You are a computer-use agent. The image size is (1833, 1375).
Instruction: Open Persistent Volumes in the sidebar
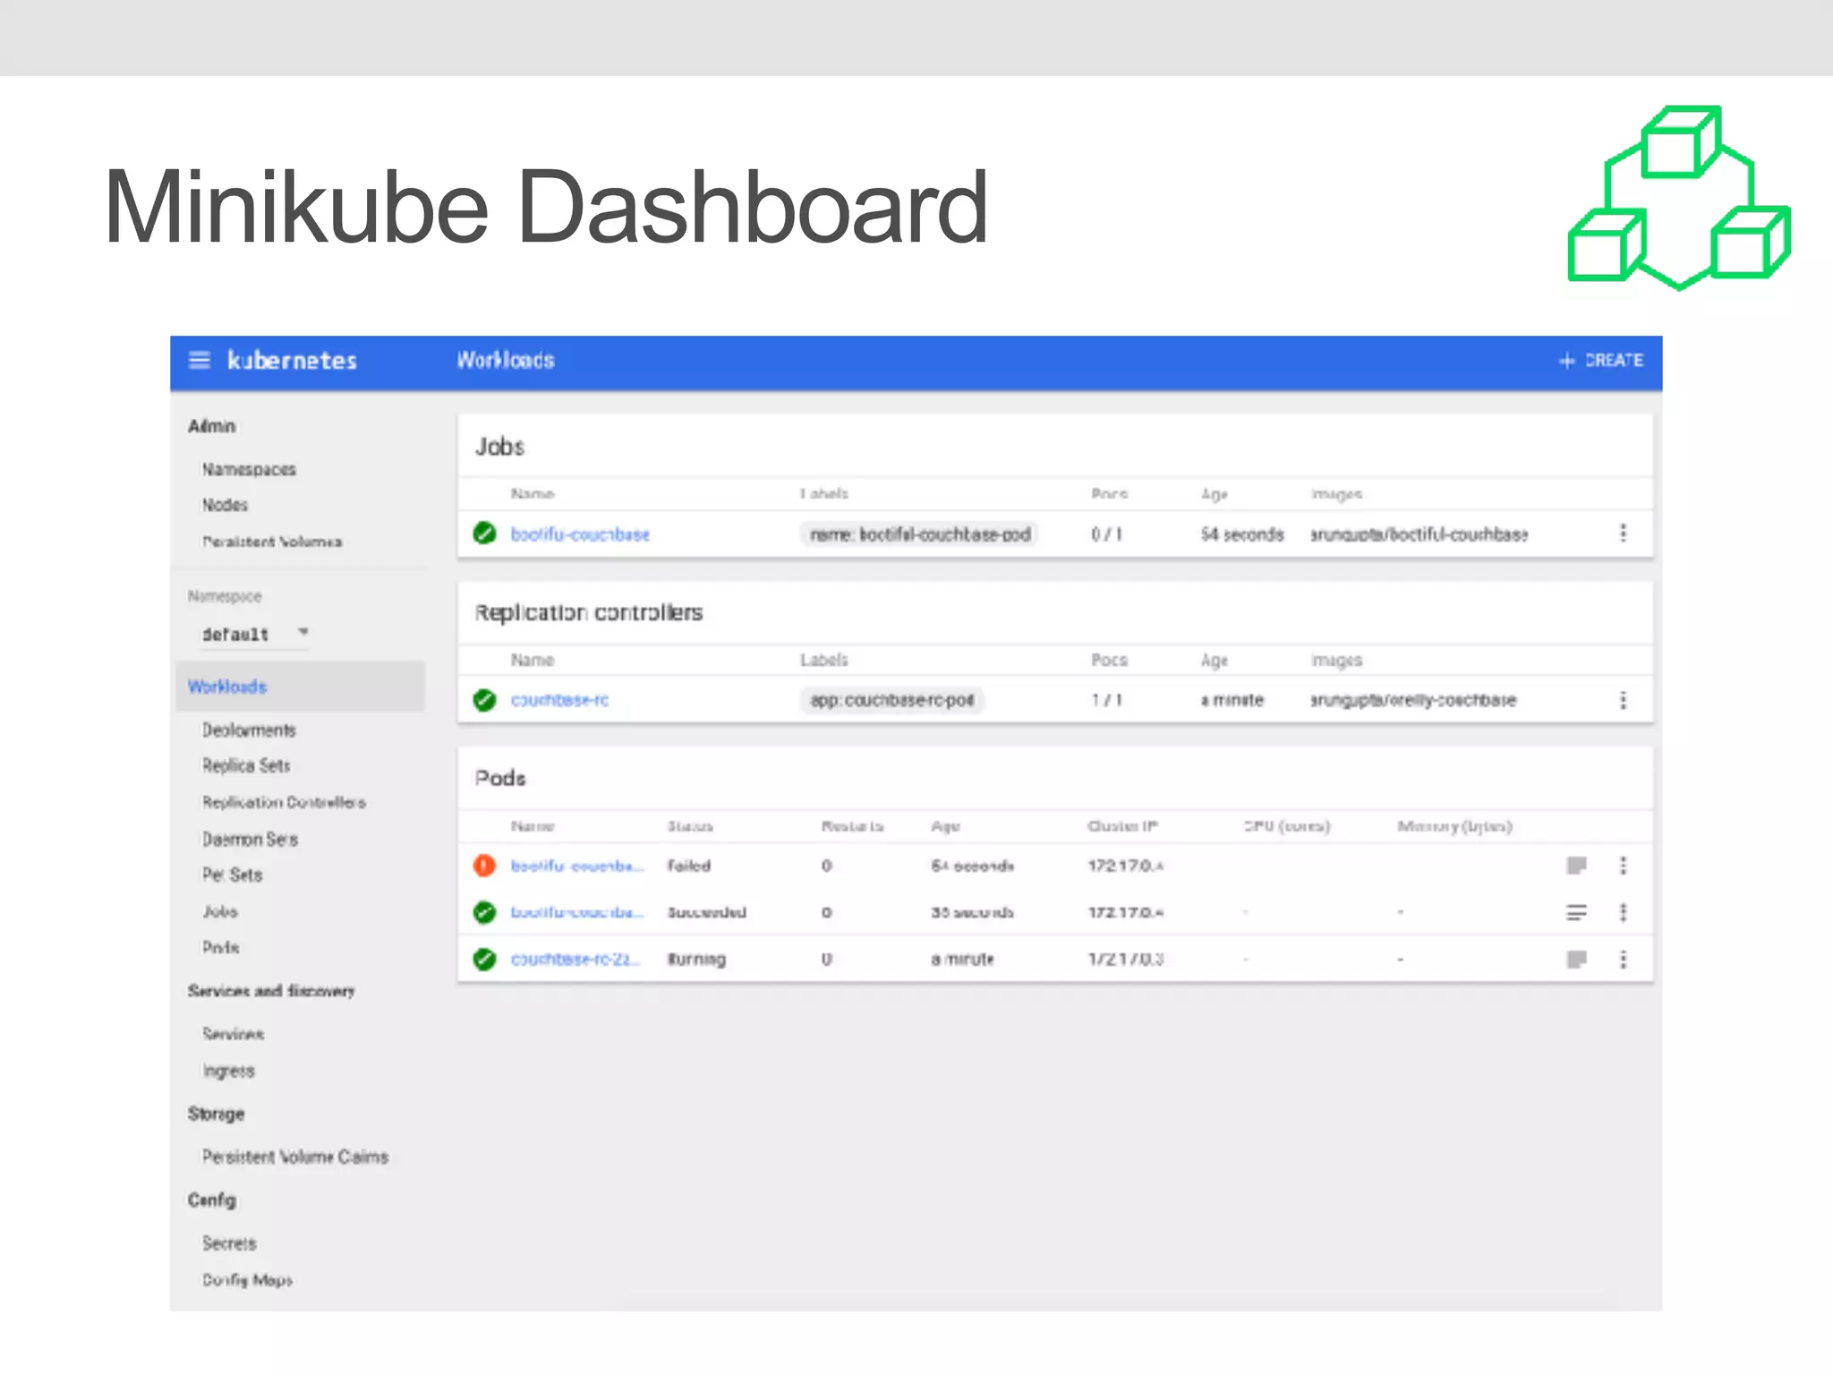(272, 542)
